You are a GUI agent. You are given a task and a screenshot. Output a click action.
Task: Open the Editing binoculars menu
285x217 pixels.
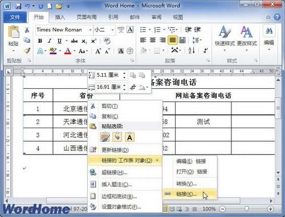(x=269, y=38)
